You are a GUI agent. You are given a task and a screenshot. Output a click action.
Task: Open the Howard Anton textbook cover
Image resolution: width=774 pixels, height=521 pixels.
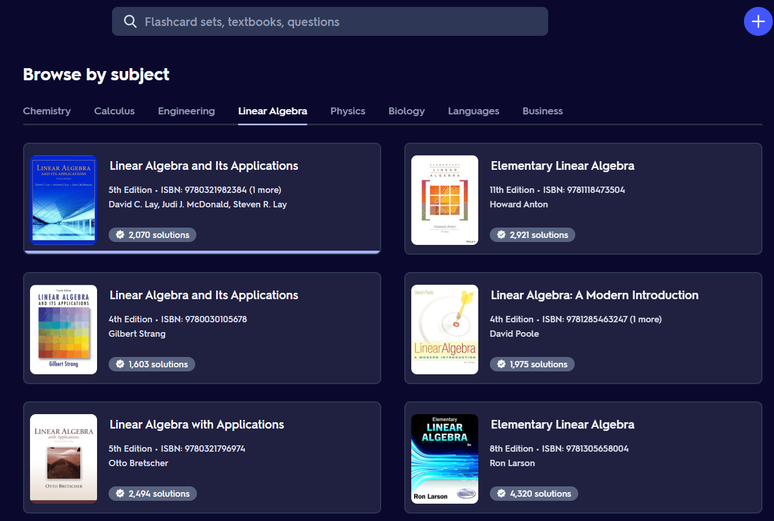tap(445, 200)
